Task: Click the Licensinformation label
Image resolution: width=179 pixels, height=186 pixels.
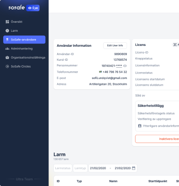Action: point(147,65)
